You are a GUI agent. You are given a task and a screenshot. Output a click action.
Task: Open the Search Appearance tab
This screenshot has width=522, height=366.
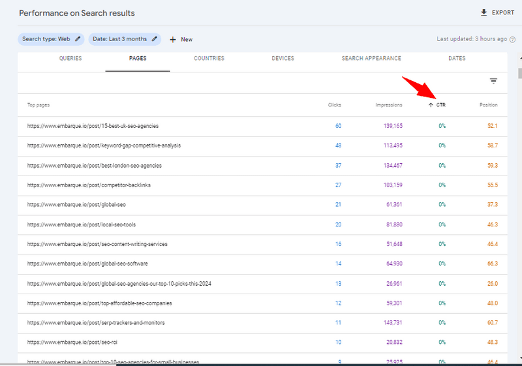[371, 58]
